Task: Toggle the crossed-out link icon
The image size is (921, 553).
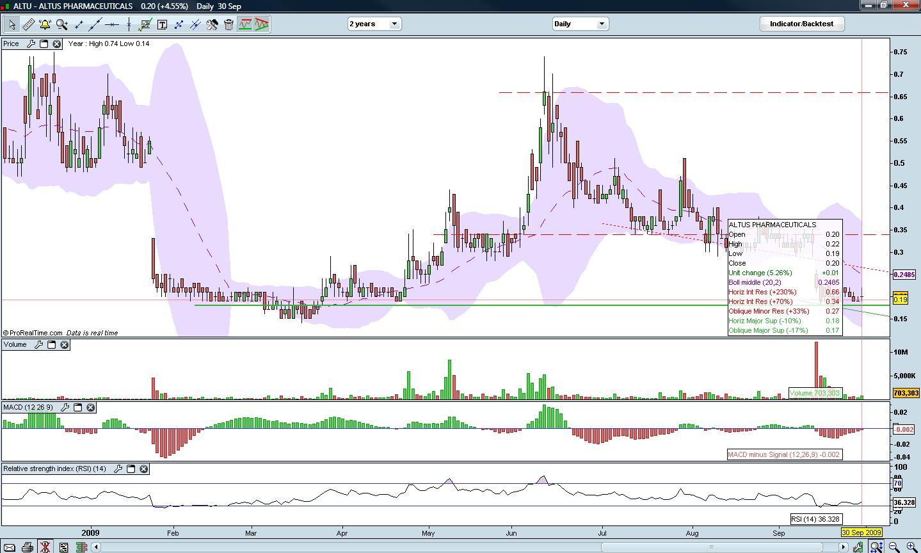Action: (45, 547)
